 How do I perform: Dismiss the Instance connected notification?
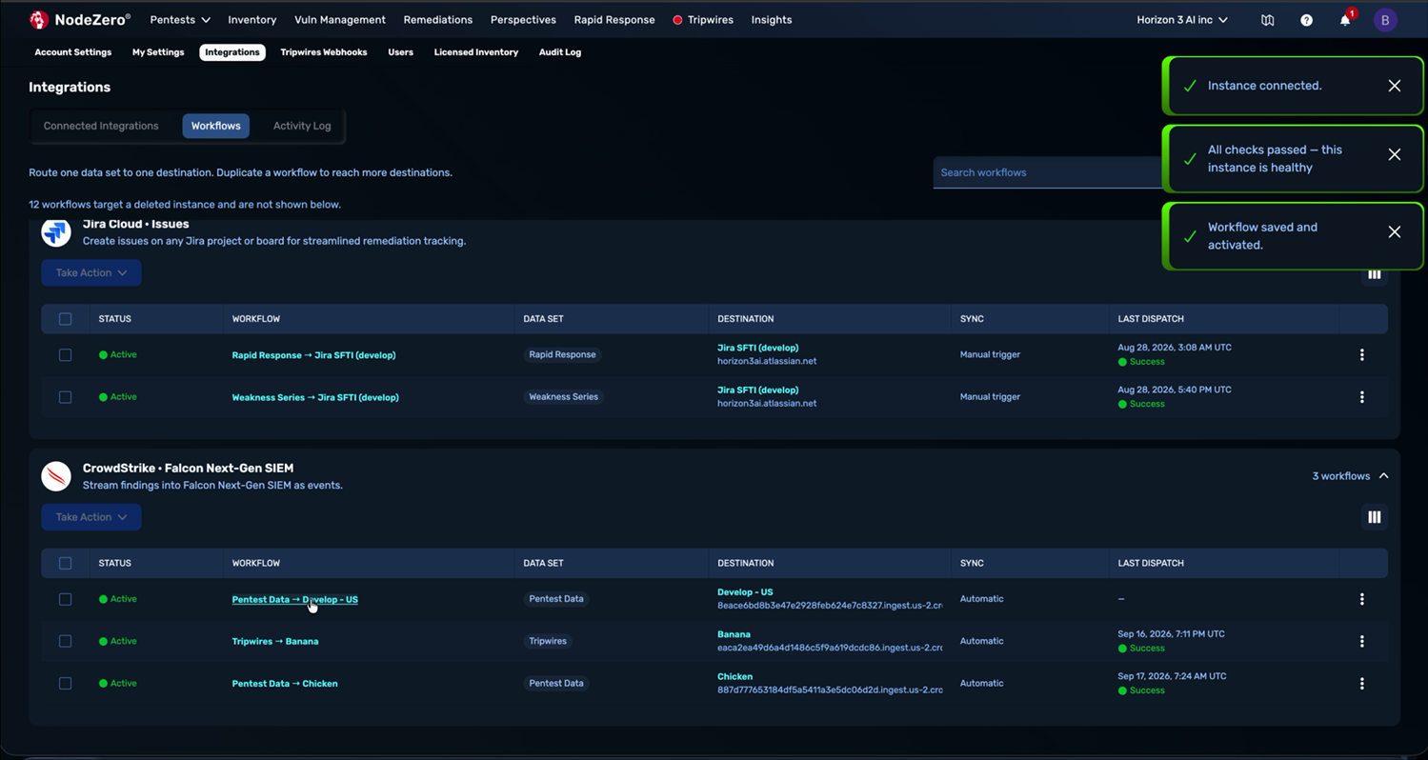tap(1394, 86)
